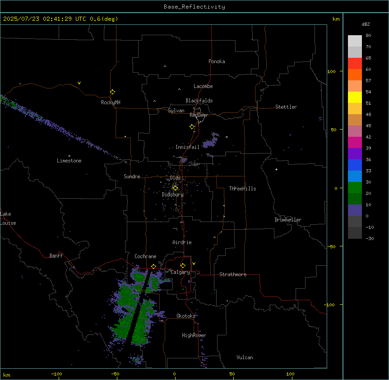389x380 pixels.
Task: Click the Innisfail city label
Action: click(x=187, y=147)
